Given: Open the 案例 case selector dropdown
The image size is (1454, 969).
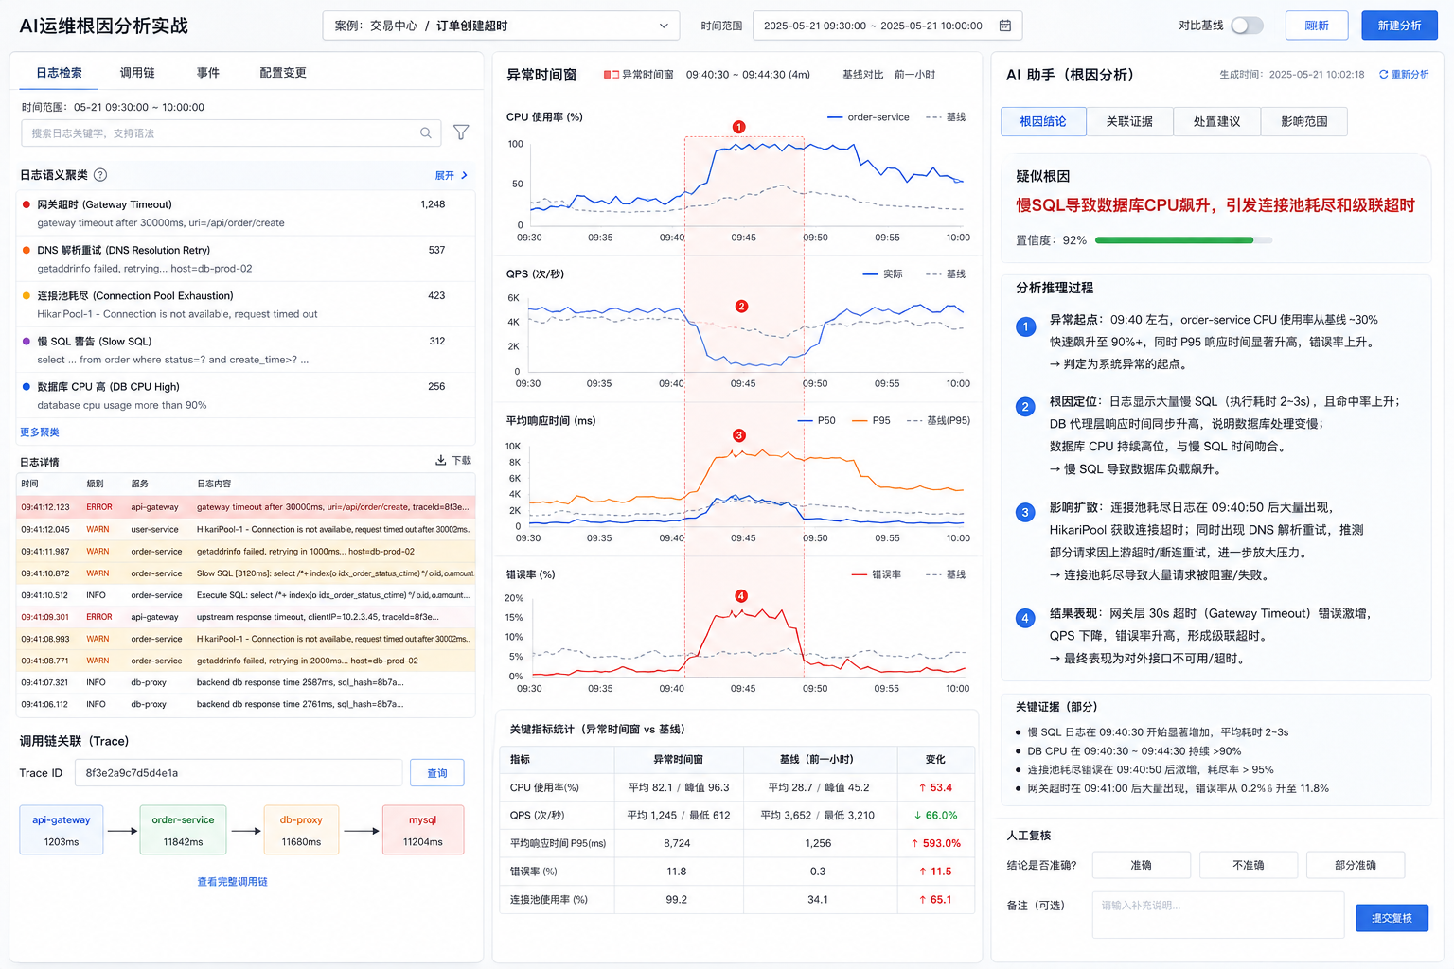Looking at the screenshot, I should [x=501, y=26].
